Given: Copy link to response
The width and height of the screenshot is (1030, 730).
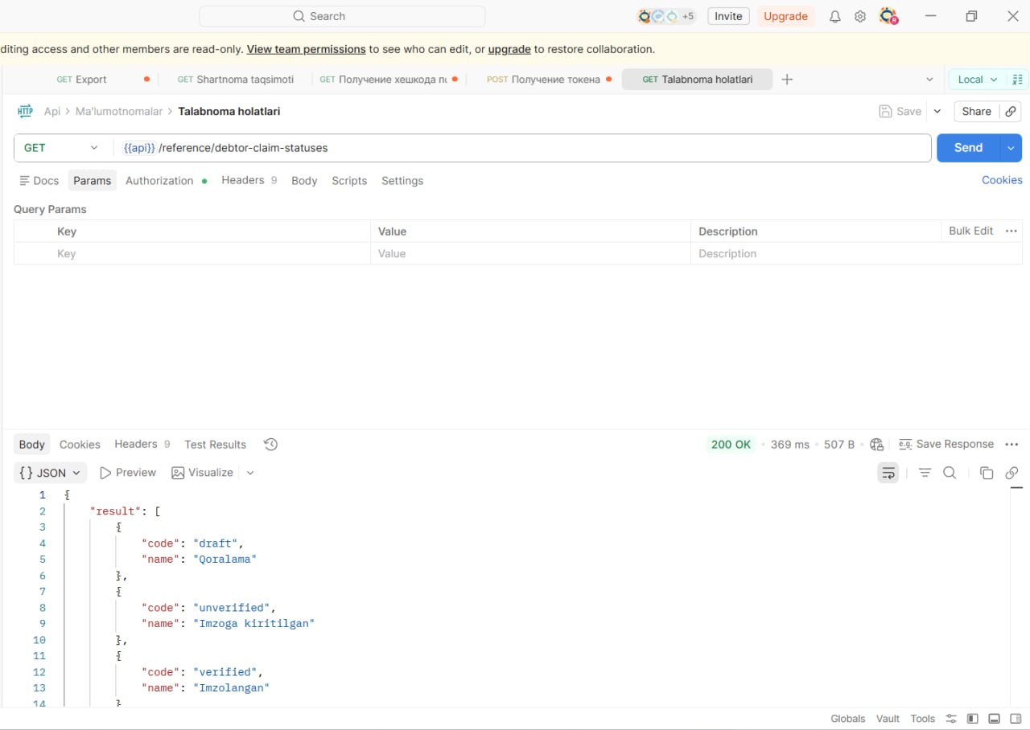Looking at the screenshot, I should click(x=1011, y=473).
